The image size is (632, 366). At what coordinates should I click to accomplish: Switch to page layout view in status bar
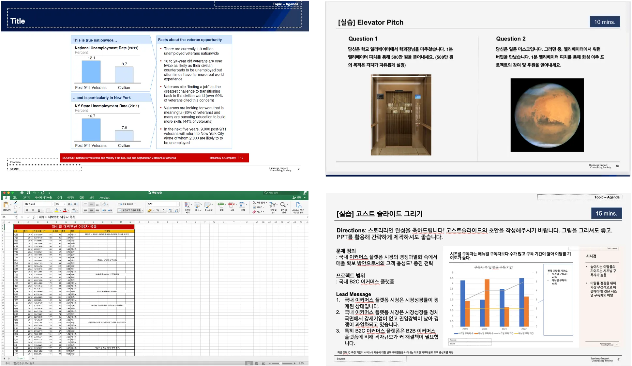[x=256, y=363]
